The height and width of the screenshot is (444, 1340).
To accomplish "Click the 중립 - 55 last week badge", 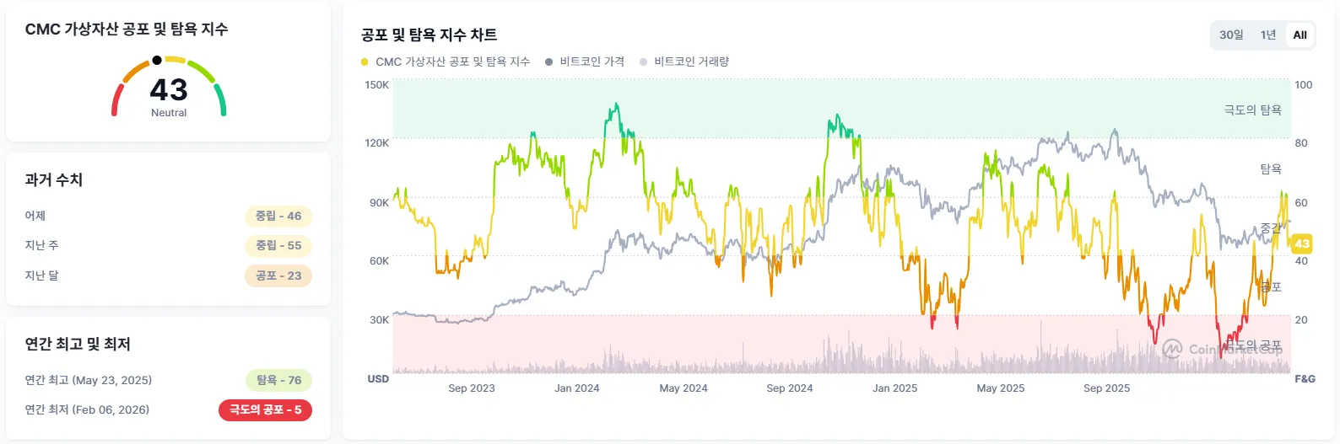I will (278, 245).
